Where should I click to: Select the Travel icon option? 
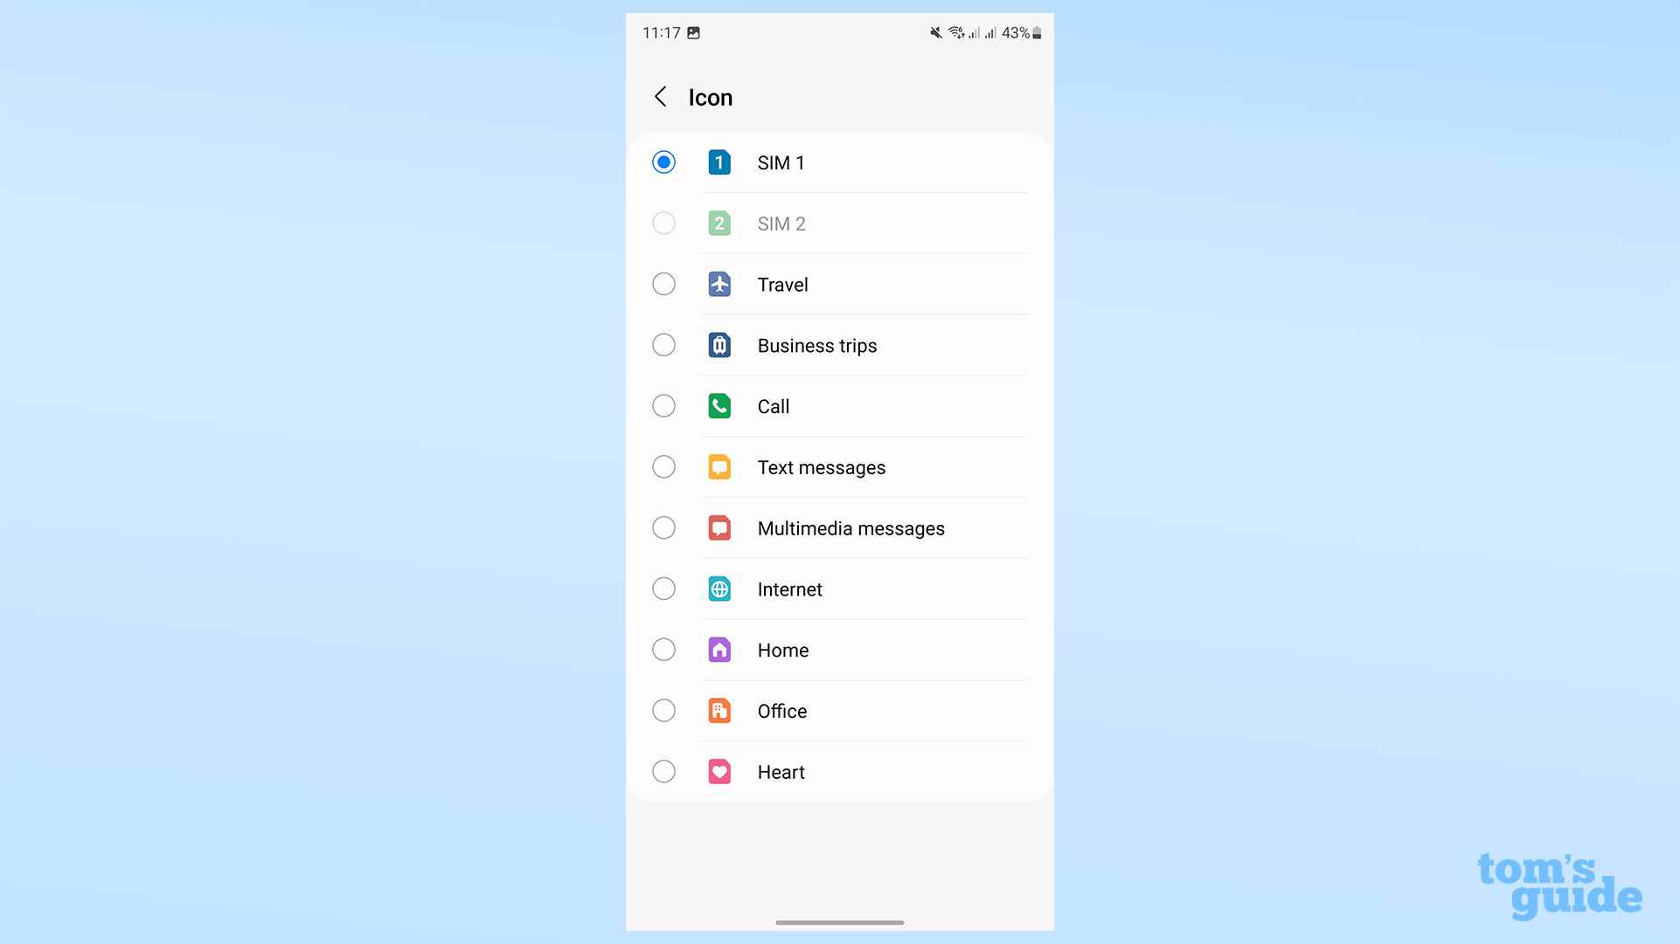(x=663, y=285)
